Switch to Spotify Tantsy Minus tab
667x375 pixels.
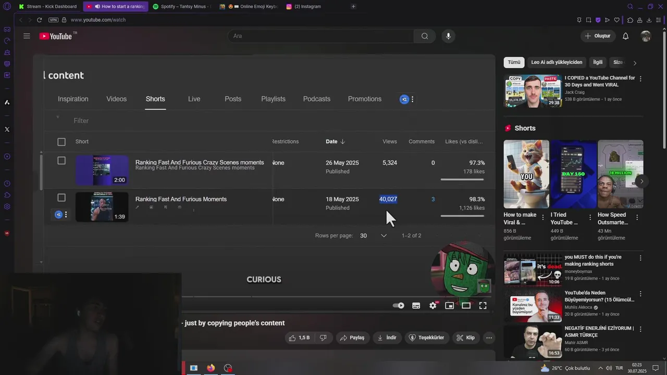[x=181, y=6]
